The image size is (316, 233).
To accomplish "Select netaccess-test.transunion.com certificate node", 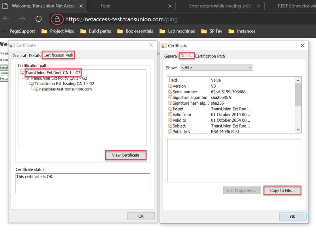I will (65, 89).
